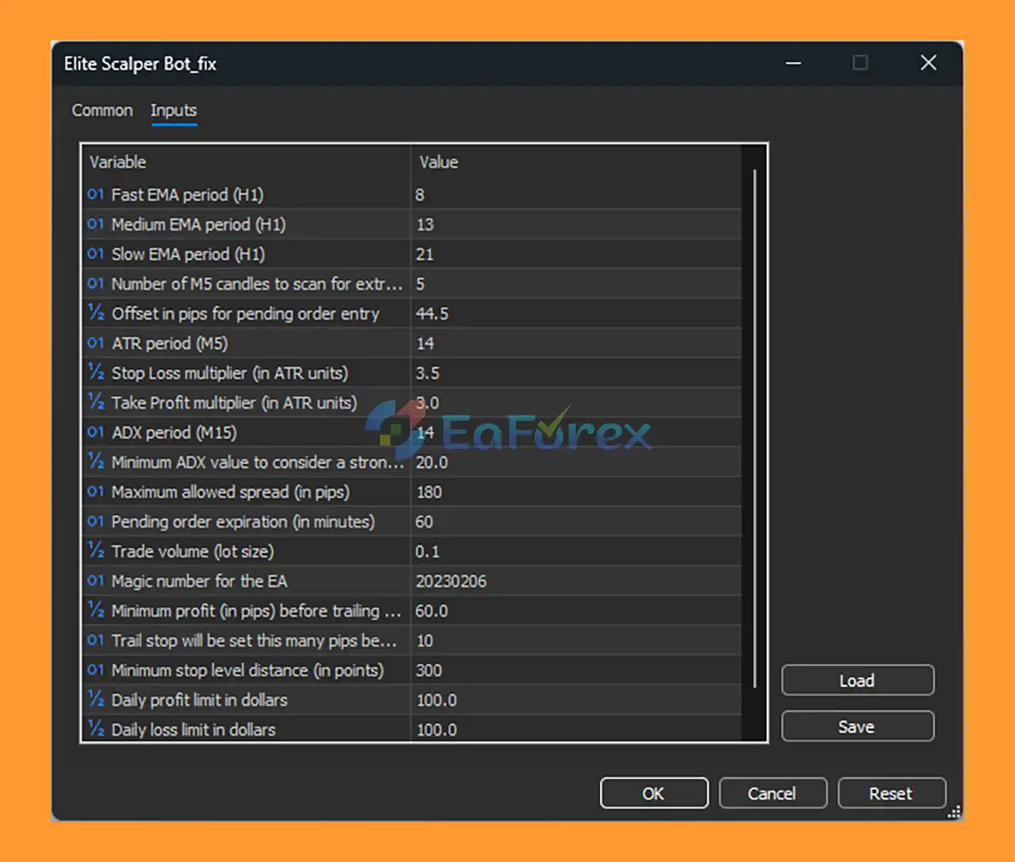Switch to the Common tab
Screen dimensions: 1015x862
point(102,110)
